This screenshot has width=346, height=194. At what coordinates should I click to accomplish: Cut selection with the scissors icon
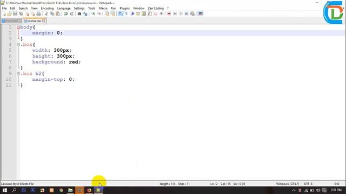pos(46,14)
